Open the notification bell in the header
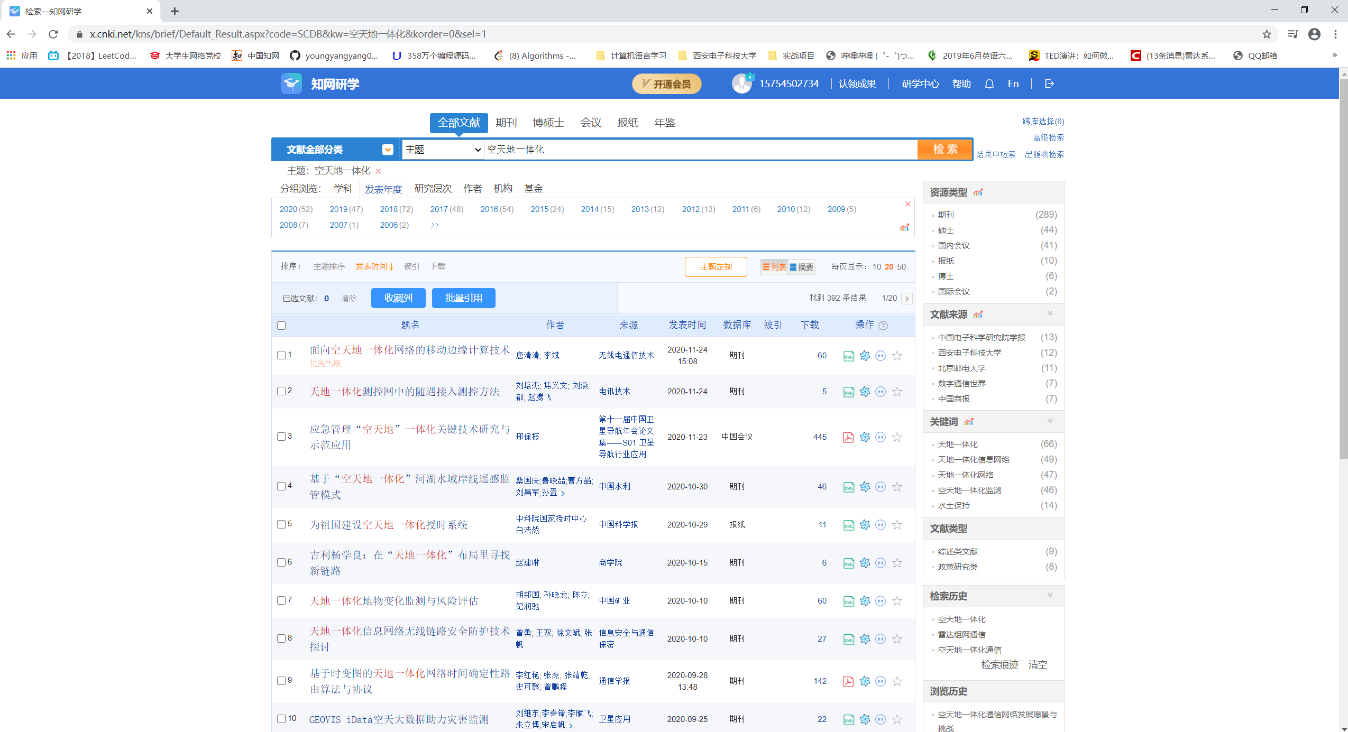The width and height of the screenshot is (1348, 732). (x=988, y=84)
